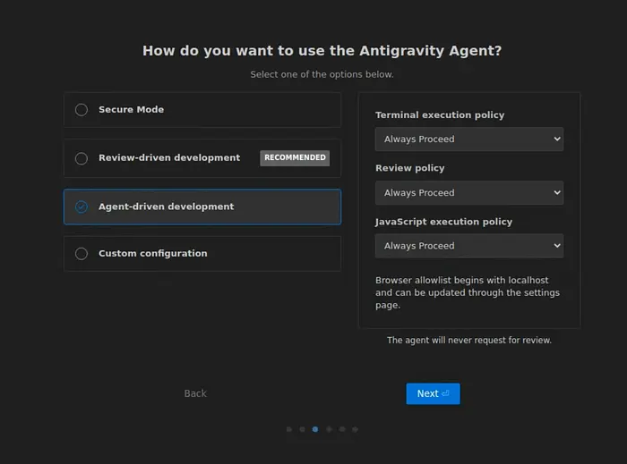Jump to the last pagination dot
This screenshot has width=627, height=464.
356,429
